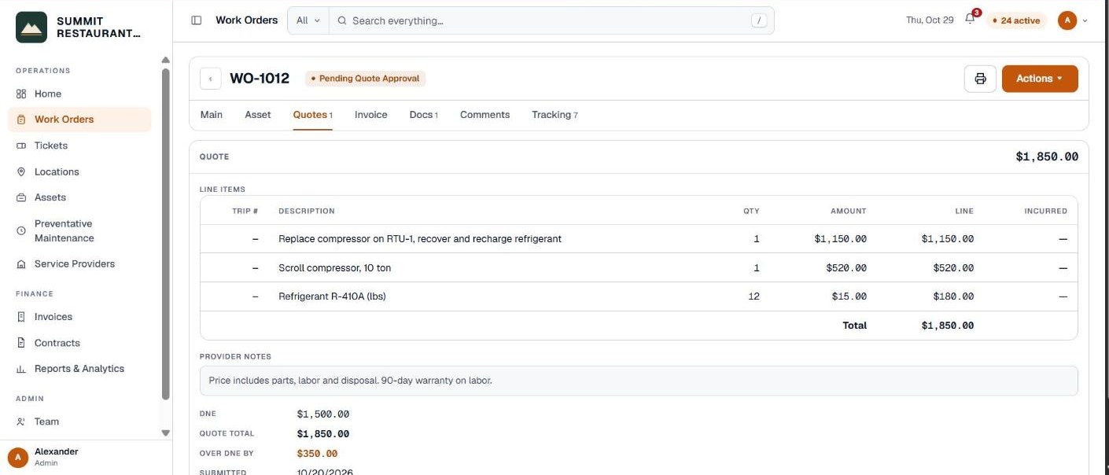
Task: Open Tickets page from sidebar
Action: pos(79,145)
